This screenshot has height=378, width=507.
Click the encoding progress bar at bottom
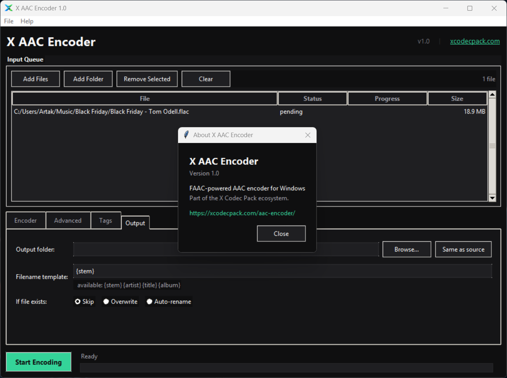click(286, 368)
